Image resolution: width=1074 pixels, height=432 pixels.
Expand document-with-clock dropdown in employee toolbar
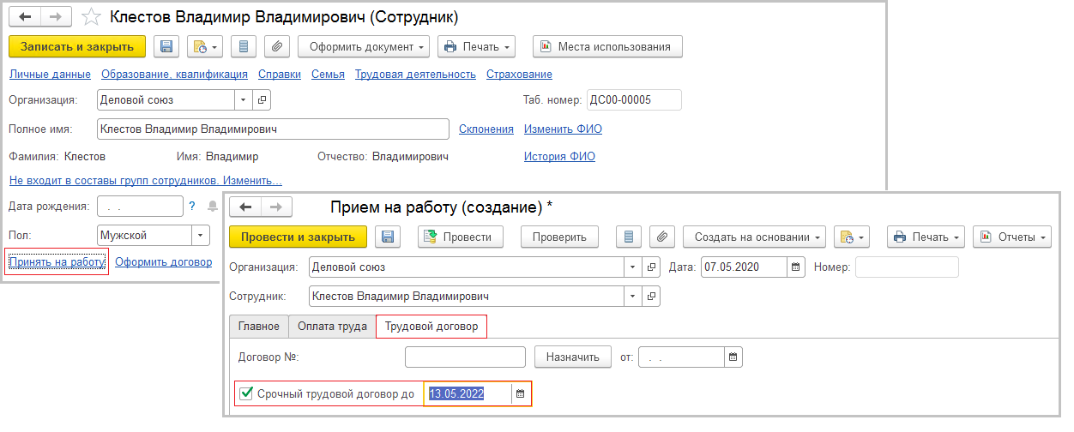pyautogui.click(x=205, y=46)
